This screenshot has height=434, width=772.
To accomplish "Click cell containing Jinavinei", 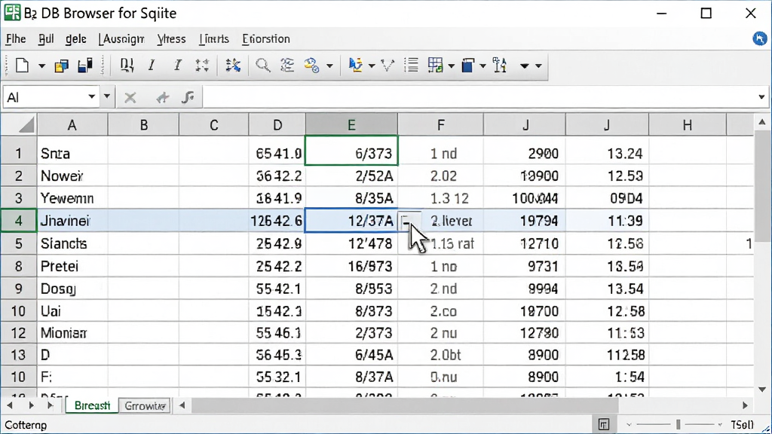I will click(72, 221).
